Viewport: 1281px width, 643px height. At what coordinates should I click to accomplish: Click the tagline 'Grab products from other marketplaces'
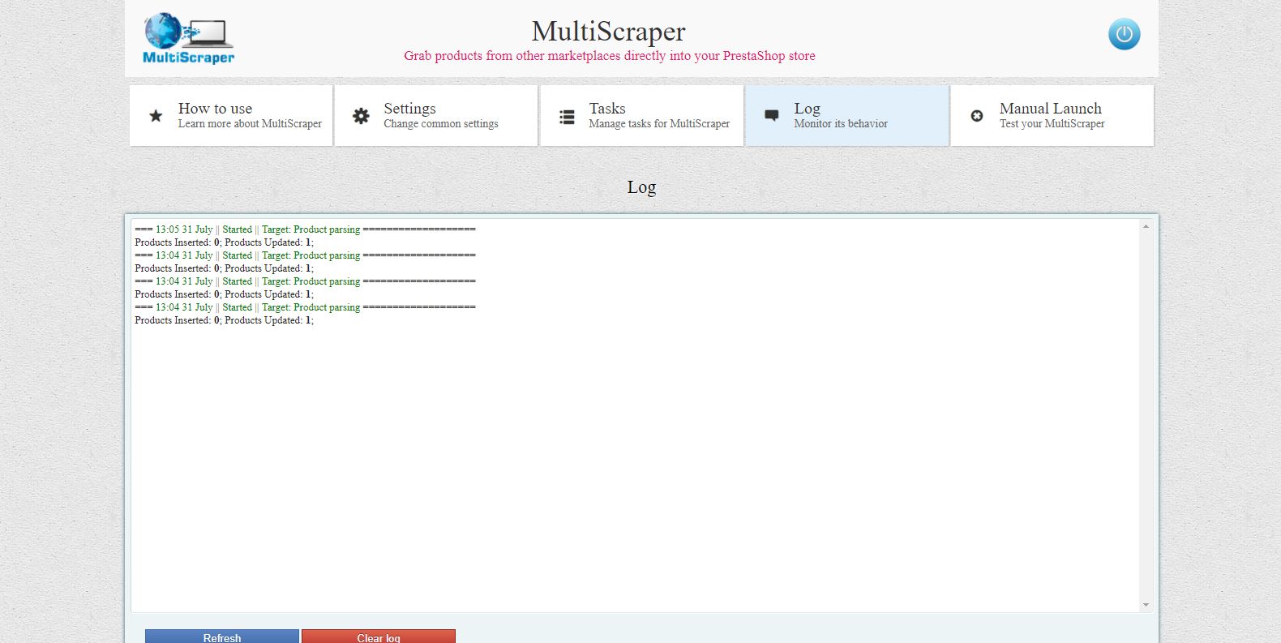coord(610,56)
